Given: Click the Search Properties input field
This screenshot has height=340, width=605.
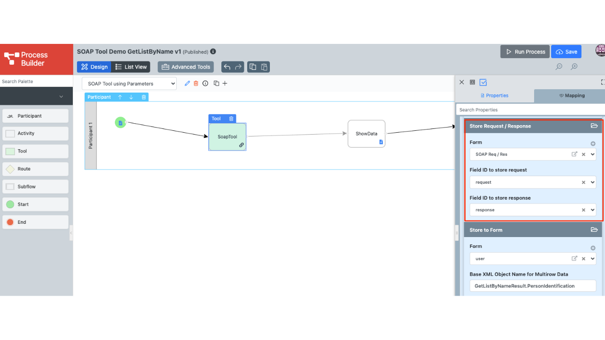Looking at the screenshot, I should 529,110.
